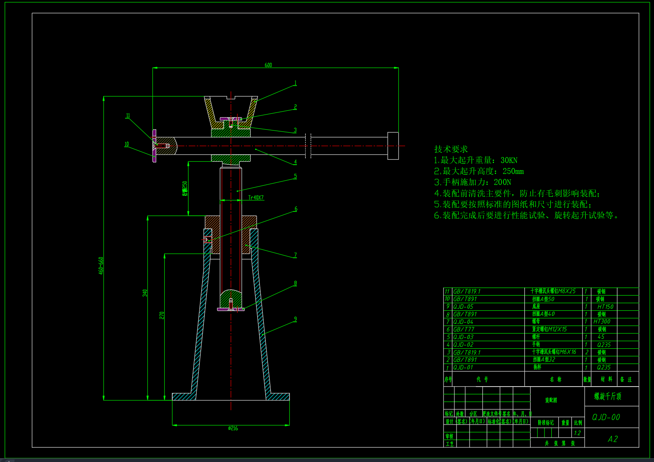Click the Tr40X7 thread callout
This screenshot has width=654, height=462.
click(x=256, y=197)
